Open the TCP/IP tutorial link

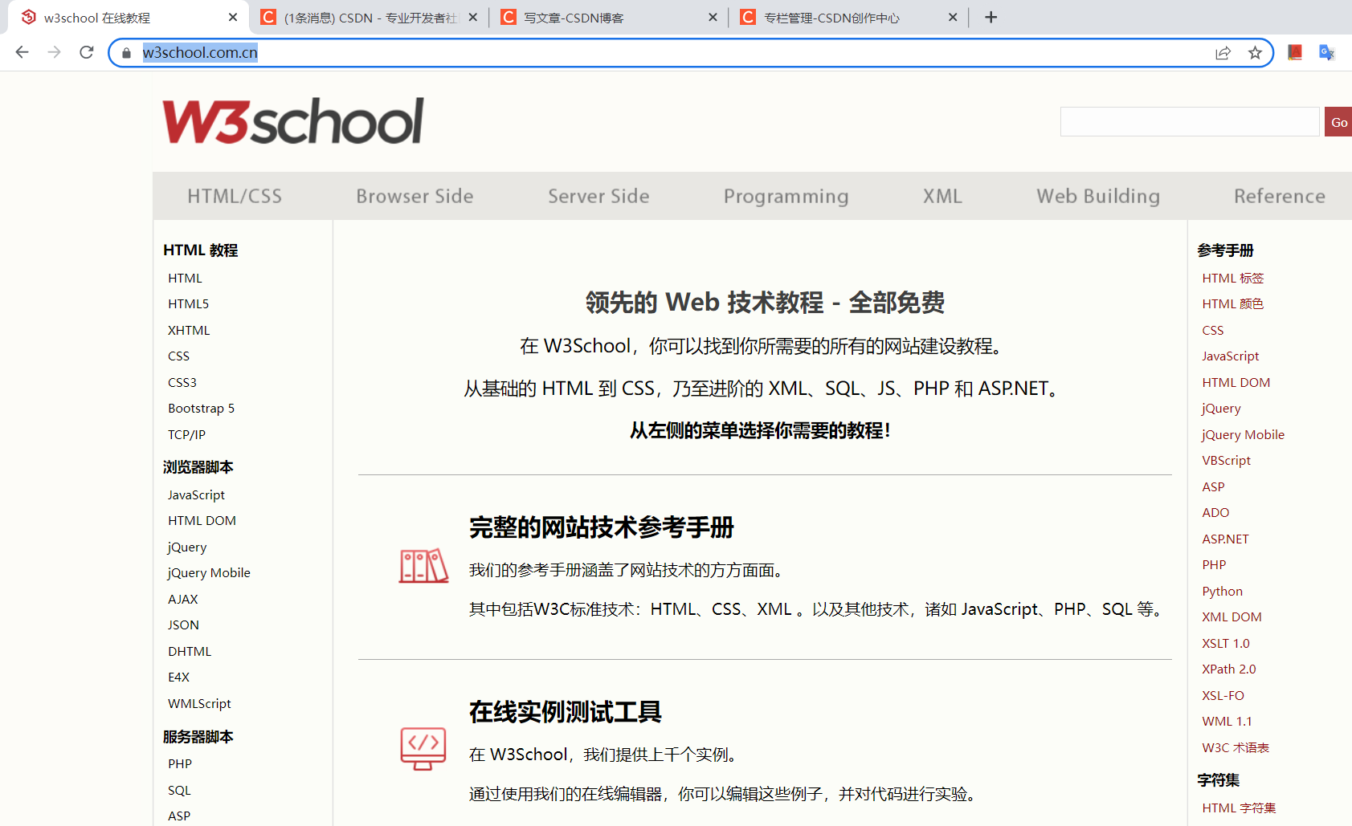pyautogui.click(x=186, y=434)
